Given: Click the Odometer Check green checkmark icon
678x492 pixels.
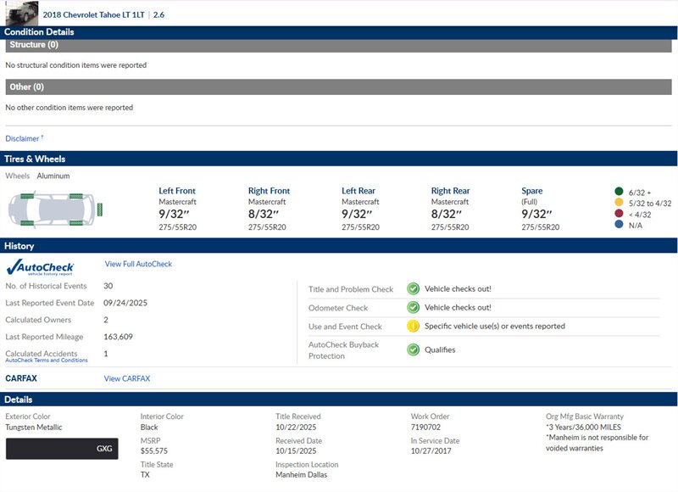Looking at the screenshot, I should coord(413,308).
